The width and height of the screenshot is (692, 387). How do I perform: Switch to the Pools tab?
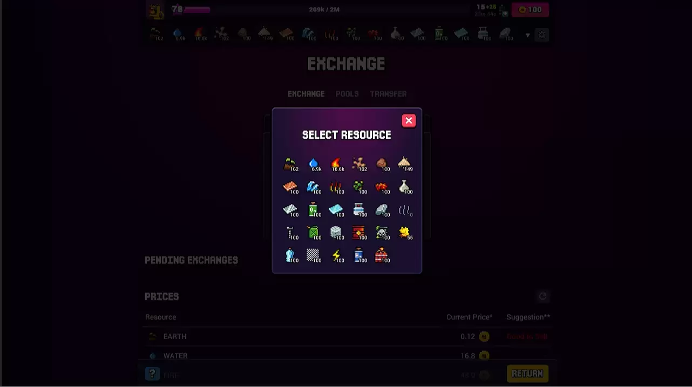(x=347, y=94)
